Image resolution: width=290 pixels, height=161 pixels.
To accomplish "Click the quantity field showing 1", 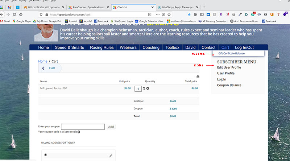I will (x=138, y=88).
